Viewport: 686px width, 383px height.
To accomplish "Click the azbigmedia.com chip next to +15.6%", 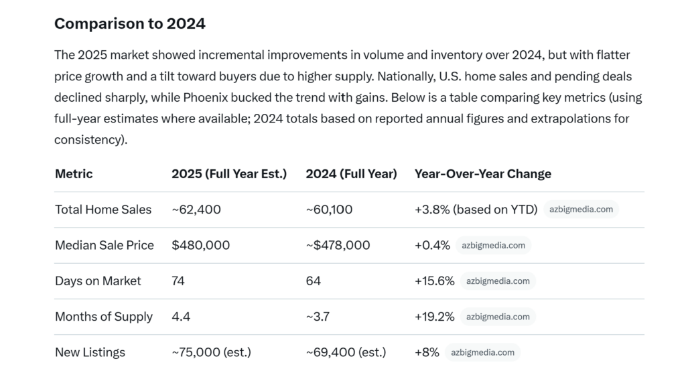I will [498, 281].
